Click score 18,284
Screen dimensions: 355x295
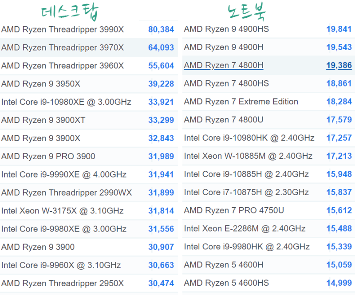[339, 102]
